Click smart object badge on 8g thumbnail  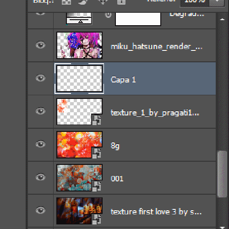point(97,153)
